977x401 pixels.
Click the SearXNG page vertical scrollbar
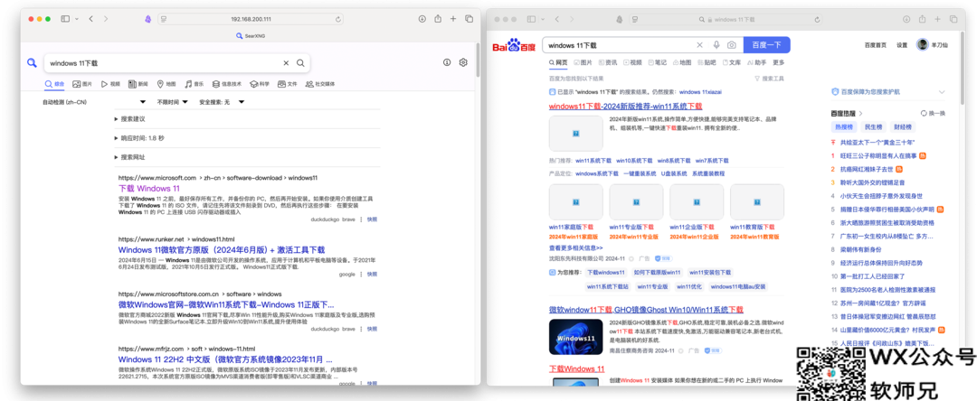(x=478, y=61)
